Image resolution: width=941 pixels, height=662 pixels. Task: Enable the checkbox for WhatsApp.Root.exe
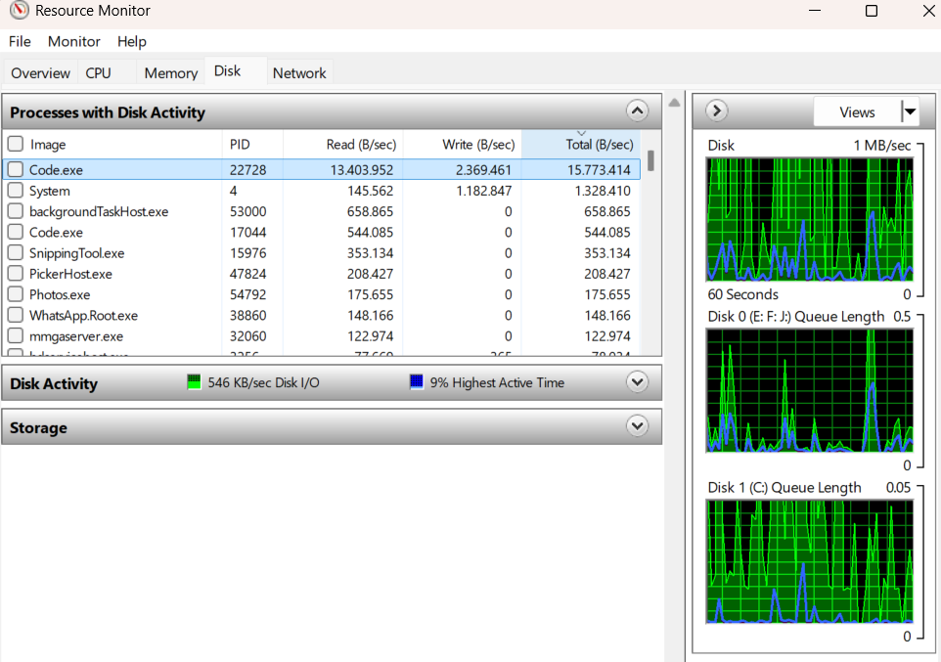pyautogui.click(x=16, y=316)
